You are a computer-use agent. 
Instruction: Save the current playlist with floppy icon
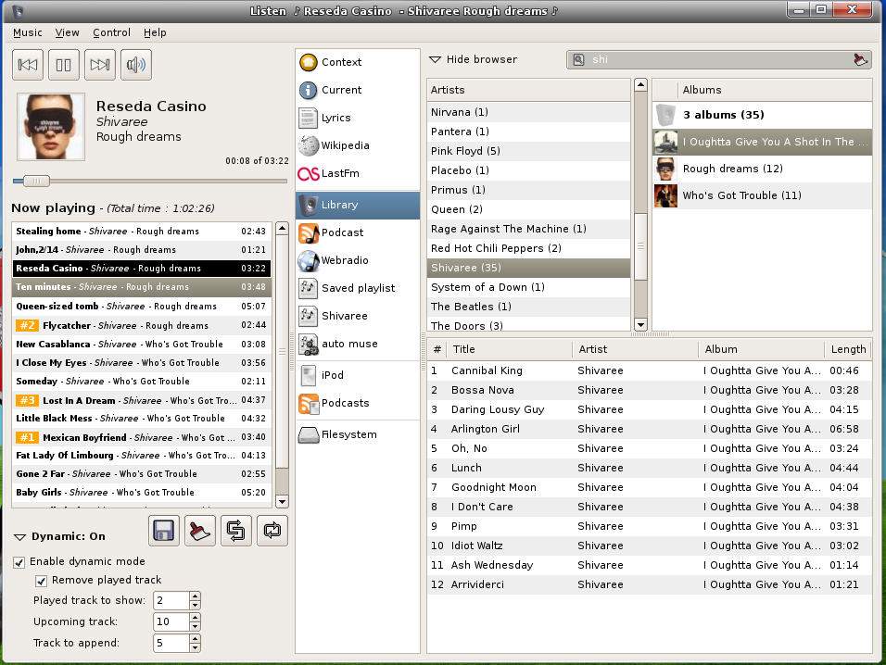[164, 531]
